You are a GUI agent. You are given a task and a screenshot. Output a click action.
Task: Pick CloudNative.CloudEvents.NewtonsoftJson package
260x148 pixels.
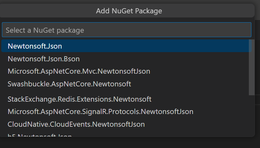[x=76, y=124]
